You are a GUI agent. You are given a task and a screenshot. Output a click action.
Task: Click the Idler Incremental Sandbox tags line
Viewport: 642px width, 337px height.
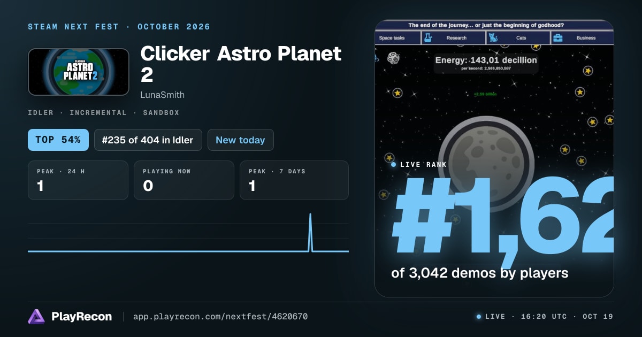(x=104, y=113)
